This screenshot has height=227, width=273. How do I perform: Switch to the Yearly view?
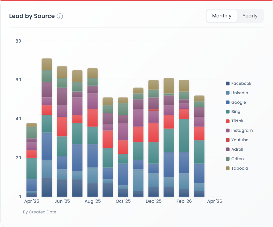click(250, 16)
